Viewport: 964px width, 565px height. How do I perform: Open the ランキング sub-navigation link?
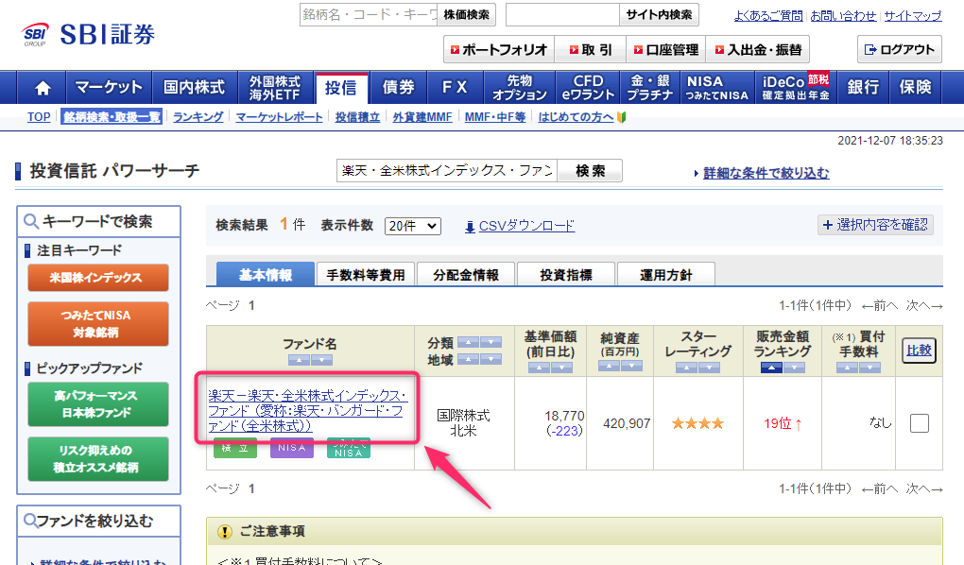click(x=198, y=117)
